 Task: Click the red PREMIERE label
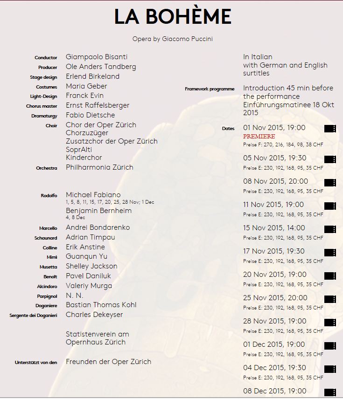[x=259, y=137]
